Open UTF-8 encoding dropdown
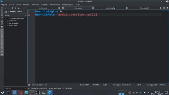The height and width of the screenshot is (95, 169). [x=140, y=85]
